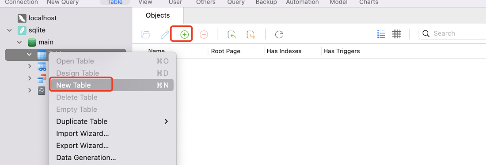Choose New Table in context menu
The image size is (486, 165).
[112, 85]
